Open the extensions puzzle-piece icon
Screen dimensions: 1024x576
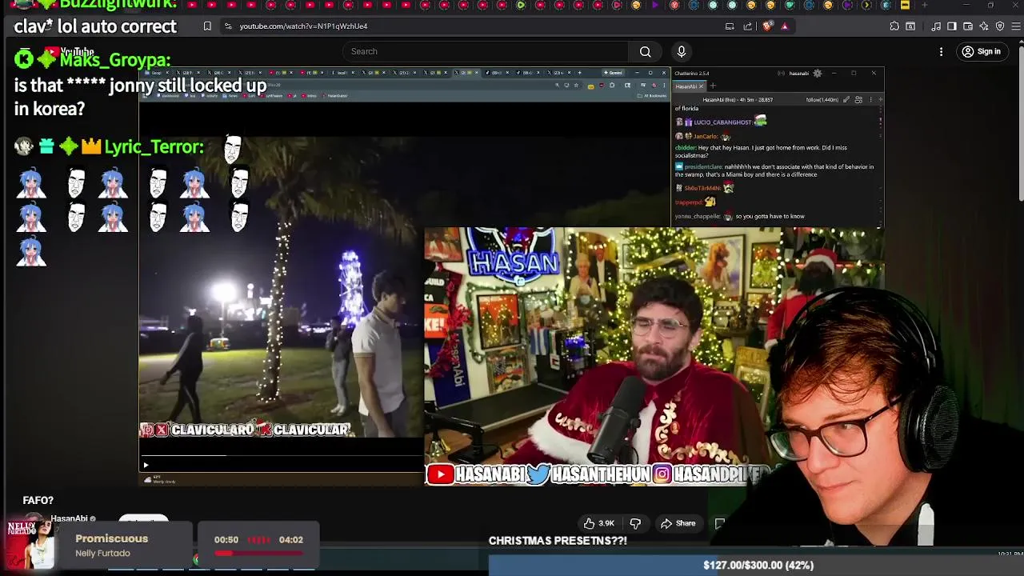pos(894,26)
